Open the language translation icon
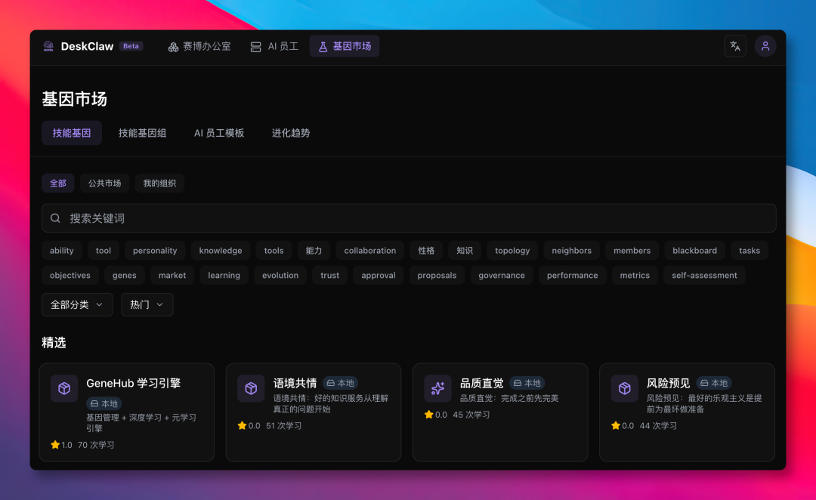The width and height of the screenshot is (816, 500). 735,46
